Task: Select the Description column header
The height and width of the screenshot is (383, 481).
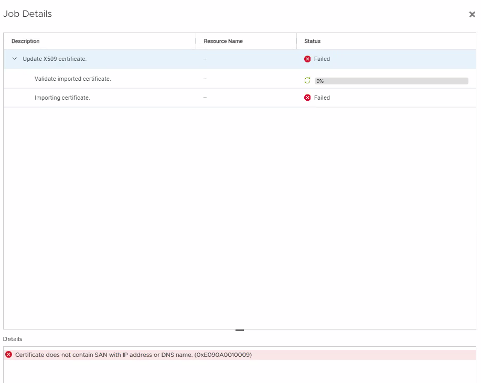Action: coord(25,41)
